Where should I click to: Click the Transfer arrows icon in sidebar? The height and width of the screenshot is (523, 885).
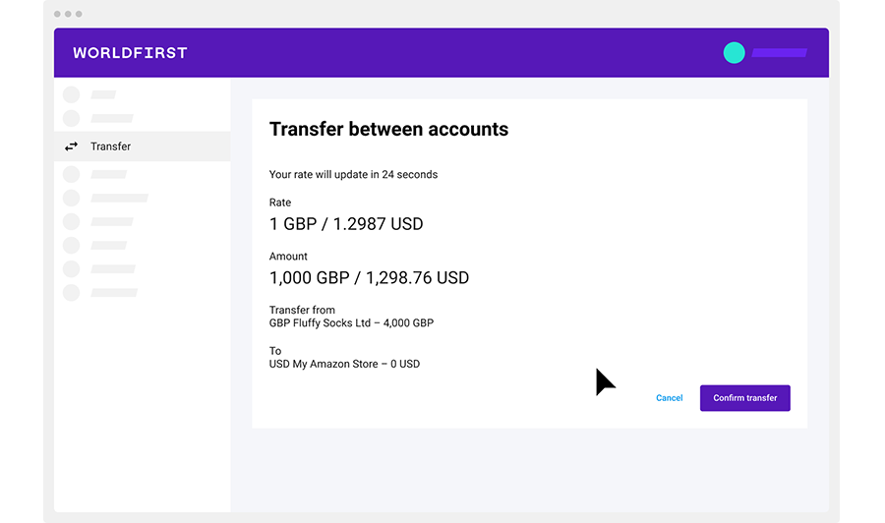point(71,146)
